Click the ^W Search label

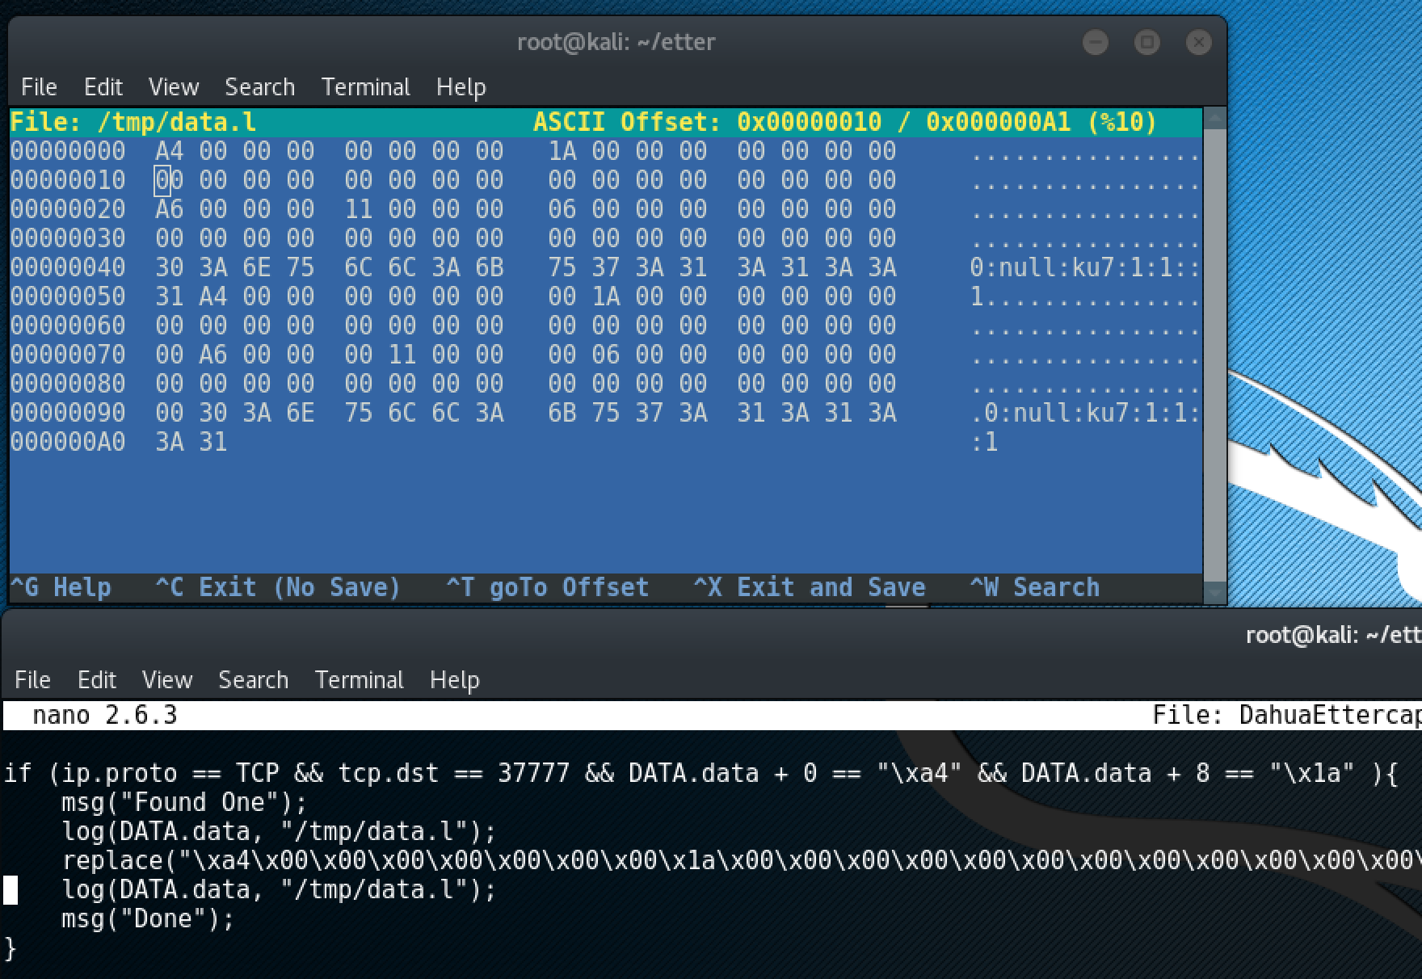1035,587
